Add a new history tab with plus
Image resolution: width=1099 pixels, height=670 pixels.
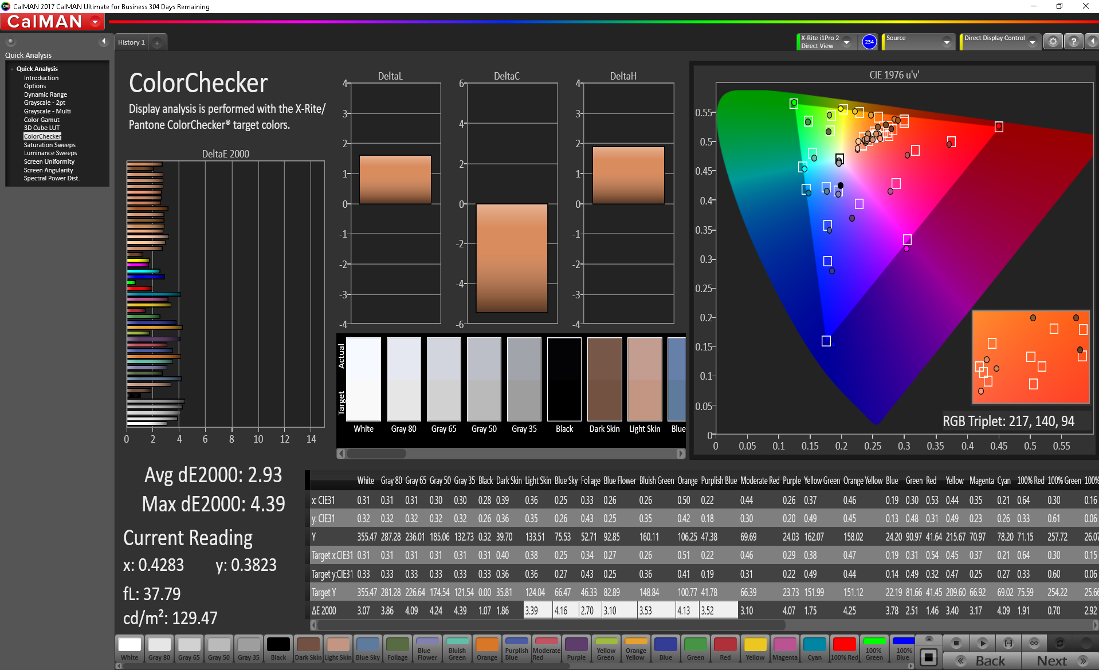[157, 42]
